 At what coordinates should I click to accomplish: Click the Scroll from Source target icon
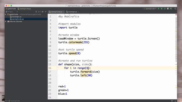[x=36, y=12]
